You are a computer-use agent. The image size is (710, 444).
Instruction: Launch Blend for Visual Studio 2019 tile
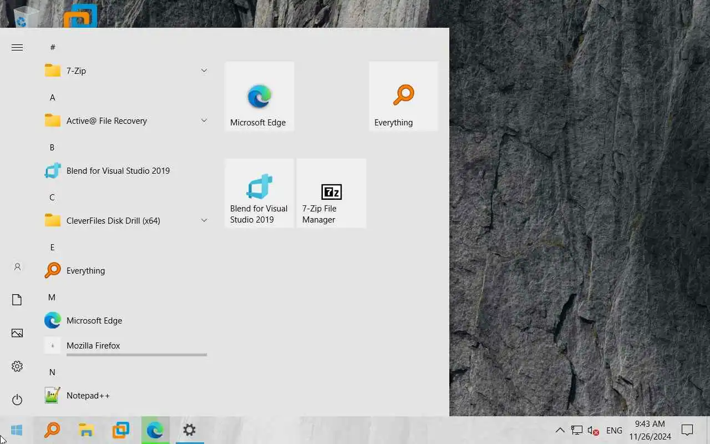[259, 193]
